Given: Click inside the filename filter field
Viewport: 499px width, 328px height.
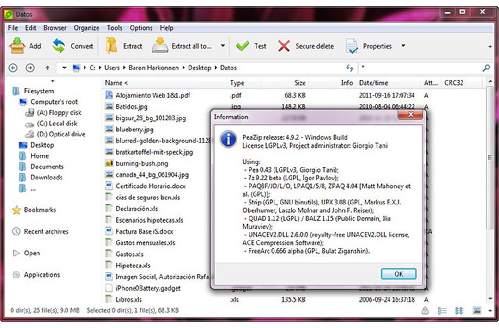Looking at the screenshot, I should pos(416,68).
